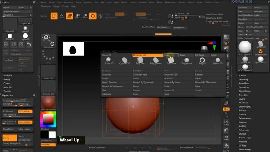Image resolution: width=270 pixels, height=152 pixels.
Task: Toggle the Liquify option
Action: pos(22,136)
